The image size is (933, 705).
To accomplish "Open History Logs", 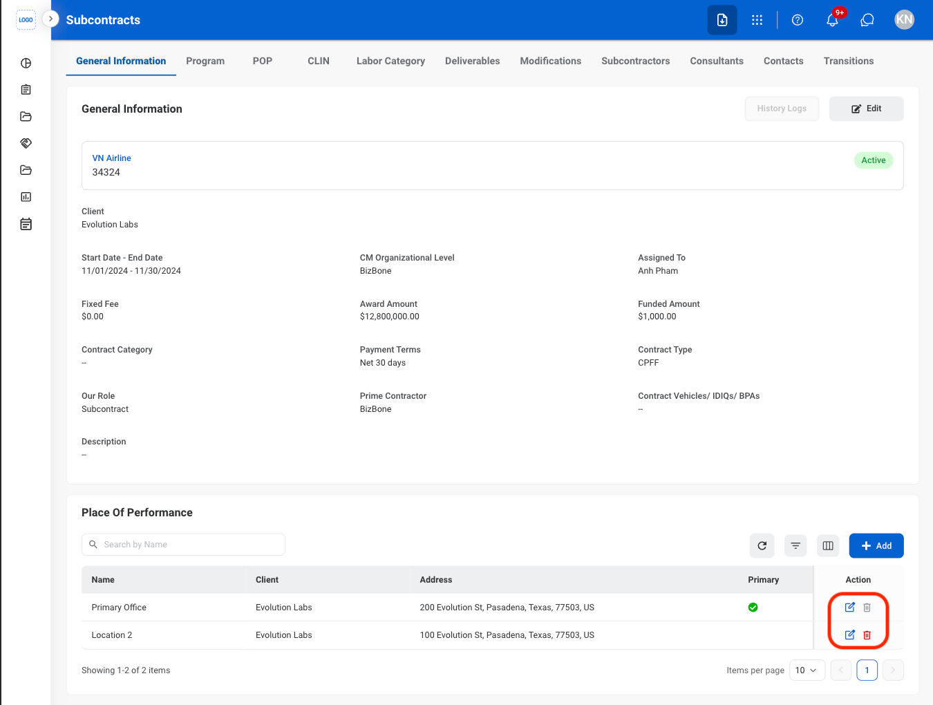I will (x=782, y=109).
